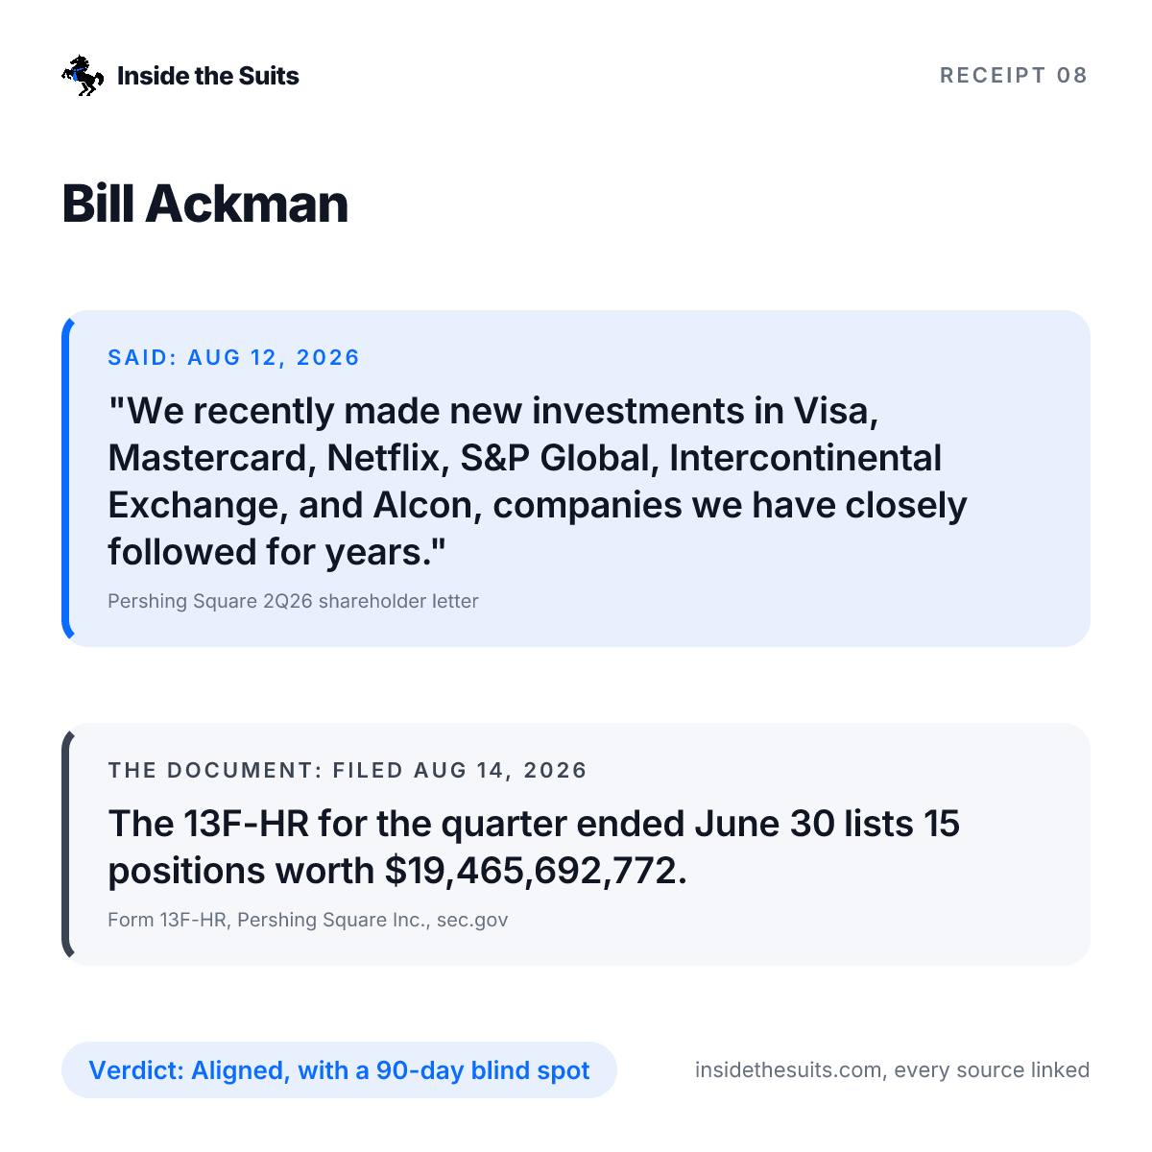This screenshot has height=1152, width=1152.
Task: Open the Form 13F-HR sec.gov source line
Action: point(307,920)
